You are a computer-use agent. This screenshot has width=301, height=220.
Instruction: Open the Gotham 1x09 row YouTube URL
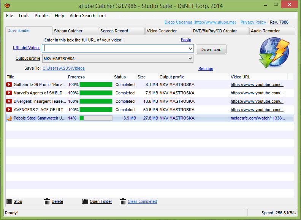coord(257,84)
